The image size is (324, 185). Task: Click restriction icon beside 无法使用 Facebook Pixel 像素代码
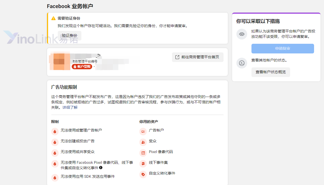tap(55, 164)
